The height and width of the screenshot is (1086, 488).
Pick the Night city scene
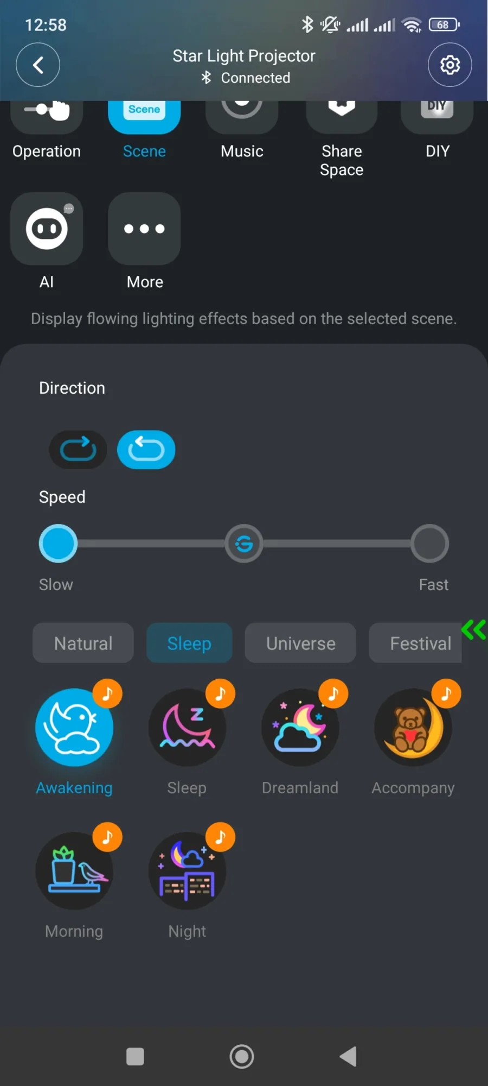pyautogui.click(x=187, y=870)
